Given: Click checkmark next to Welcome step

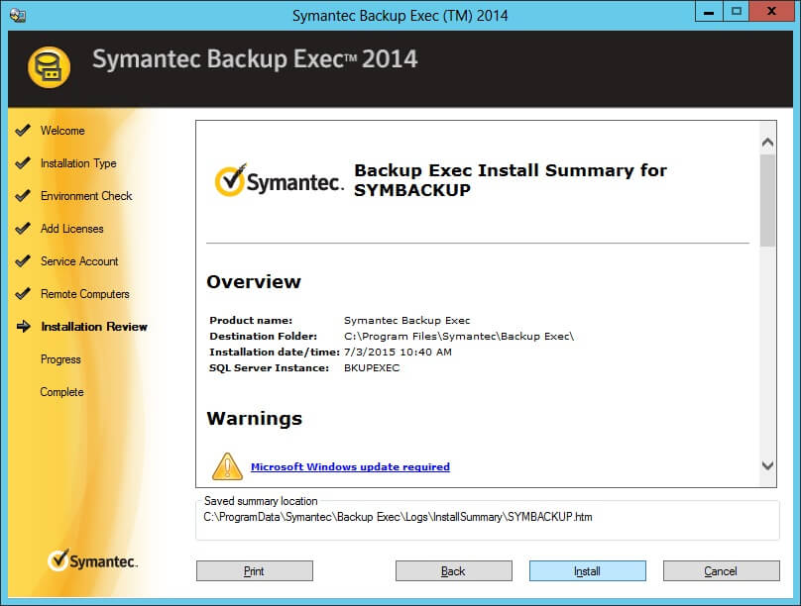Looking at the screenshot, I should (23, 130).
